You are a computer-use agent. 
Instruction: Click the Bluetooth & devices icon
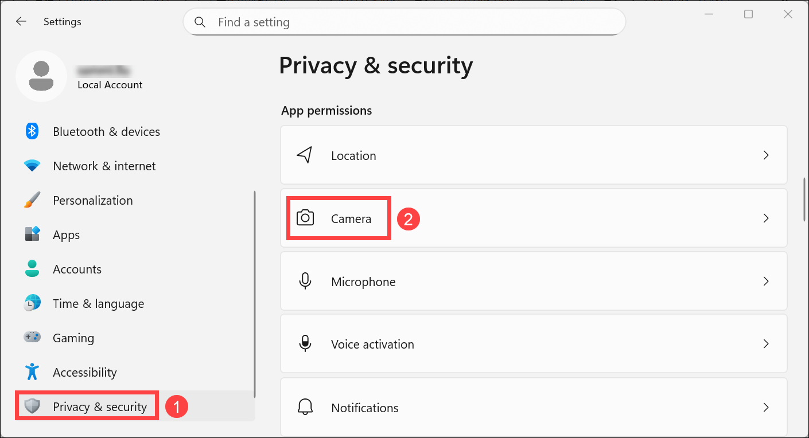click(x=32, y=131)
